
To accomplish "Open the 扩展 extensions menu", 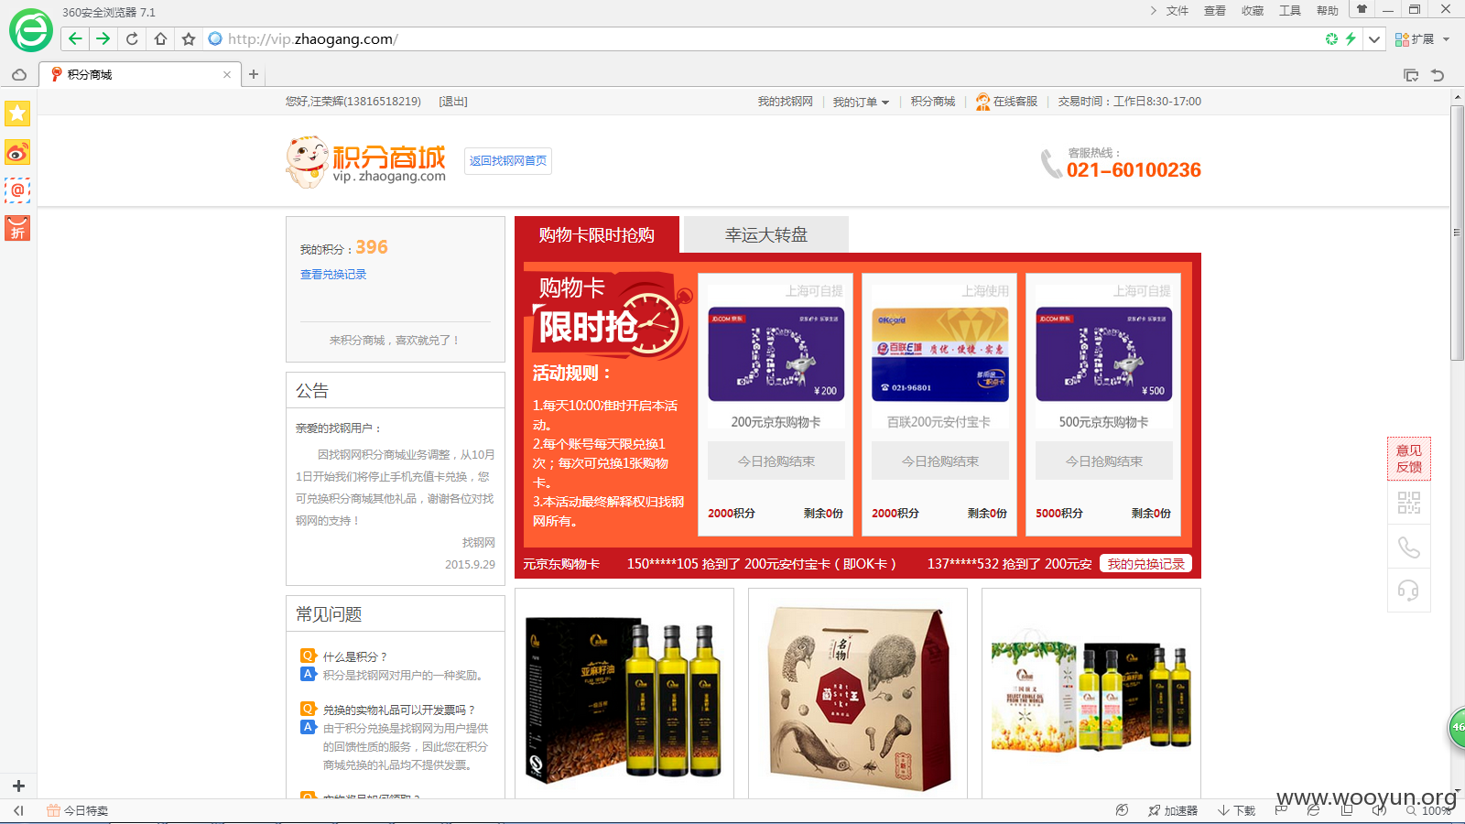I will (1422, 39).
